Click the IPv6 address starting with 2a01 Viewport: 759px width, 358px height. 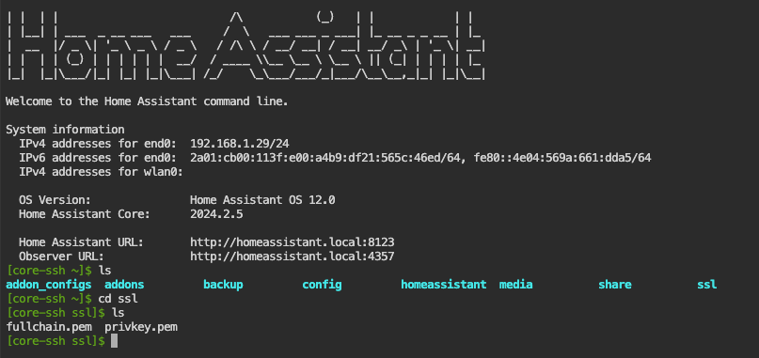click(324, 157)
